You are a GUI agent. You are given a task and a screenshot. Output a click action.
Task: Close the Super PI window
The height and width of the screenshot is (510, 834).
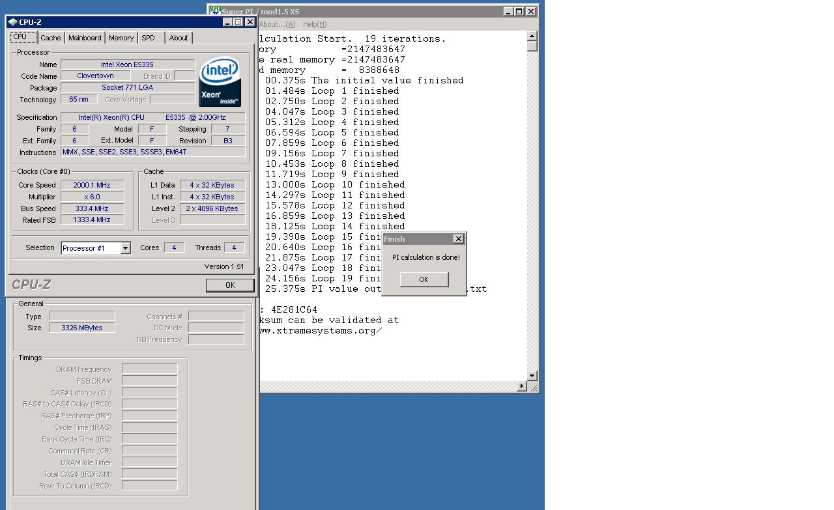[x=530, y=11]
